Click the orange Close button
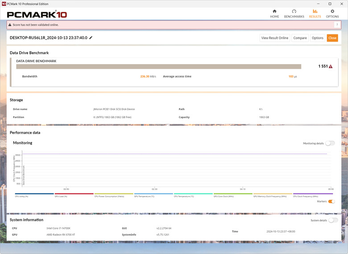Image resolution: width=348 pixels, height=254 pixels. pyautogui.click(x=332, y=38)
